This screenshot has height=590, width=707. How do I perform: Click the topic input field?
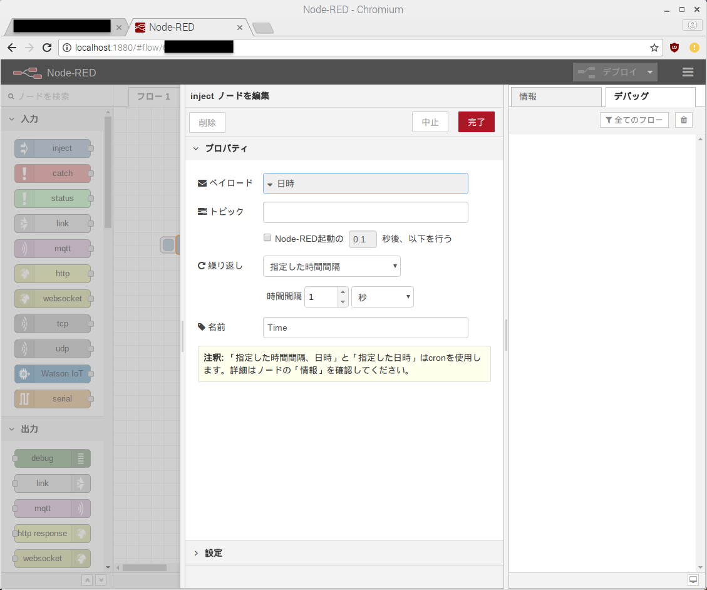click(365, 212)
